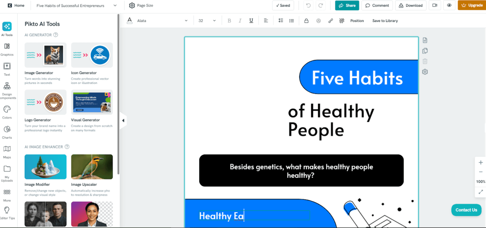
Task: Select the background remover portrait thumbnail
Action: [92, 214]
